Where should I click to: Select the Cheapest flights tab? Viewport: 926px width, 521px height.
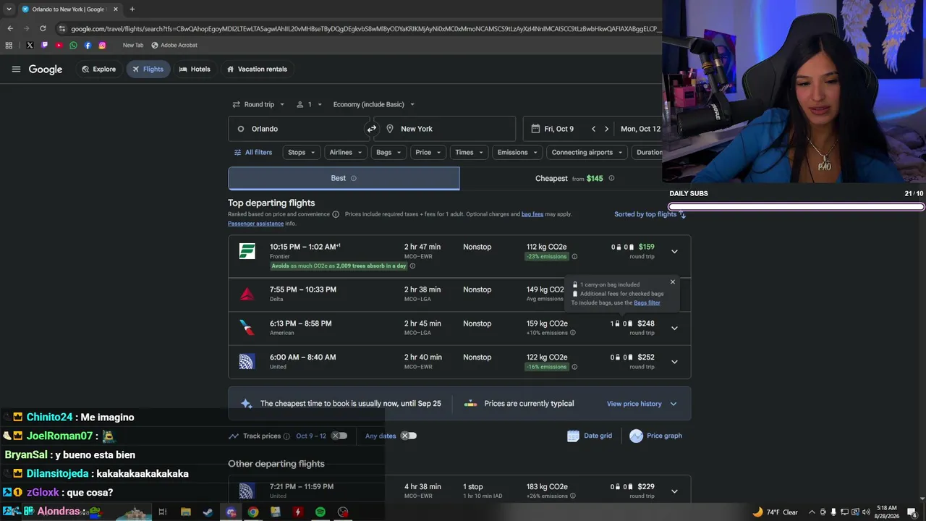(575, 178)
